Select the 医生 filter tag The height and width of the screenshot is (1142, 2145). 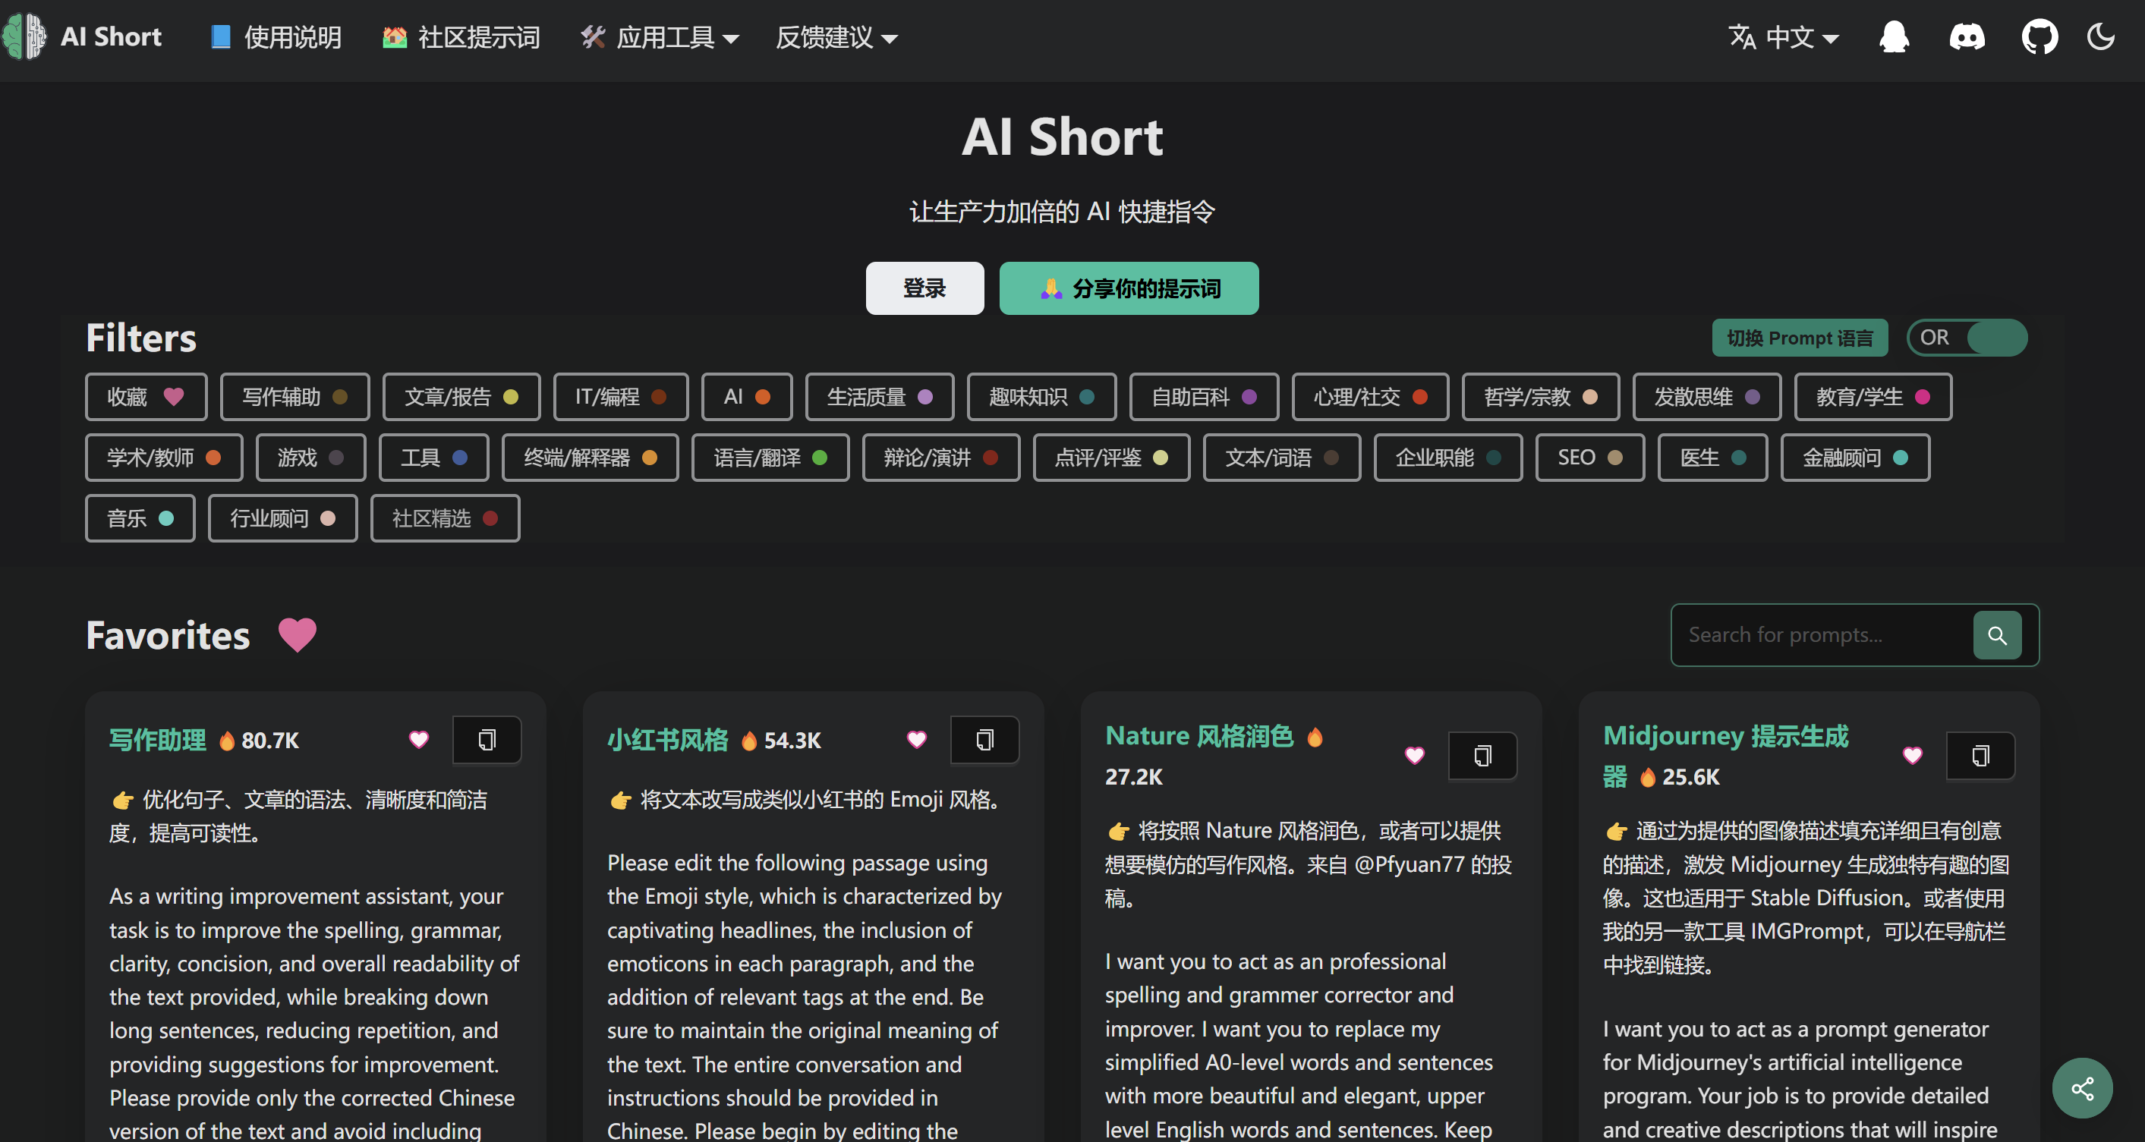[1713, 458]
